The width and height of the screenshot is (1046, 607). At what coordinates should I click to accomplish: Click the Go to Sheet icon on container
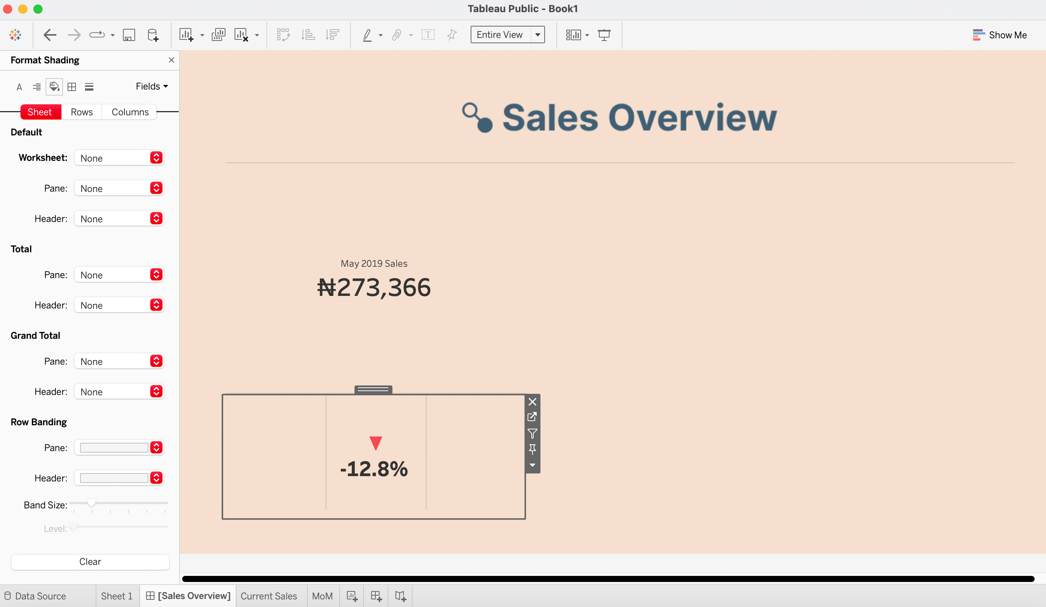coord(532,417)
